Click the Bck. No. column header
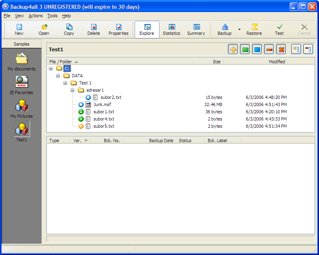 coord(107,141)
